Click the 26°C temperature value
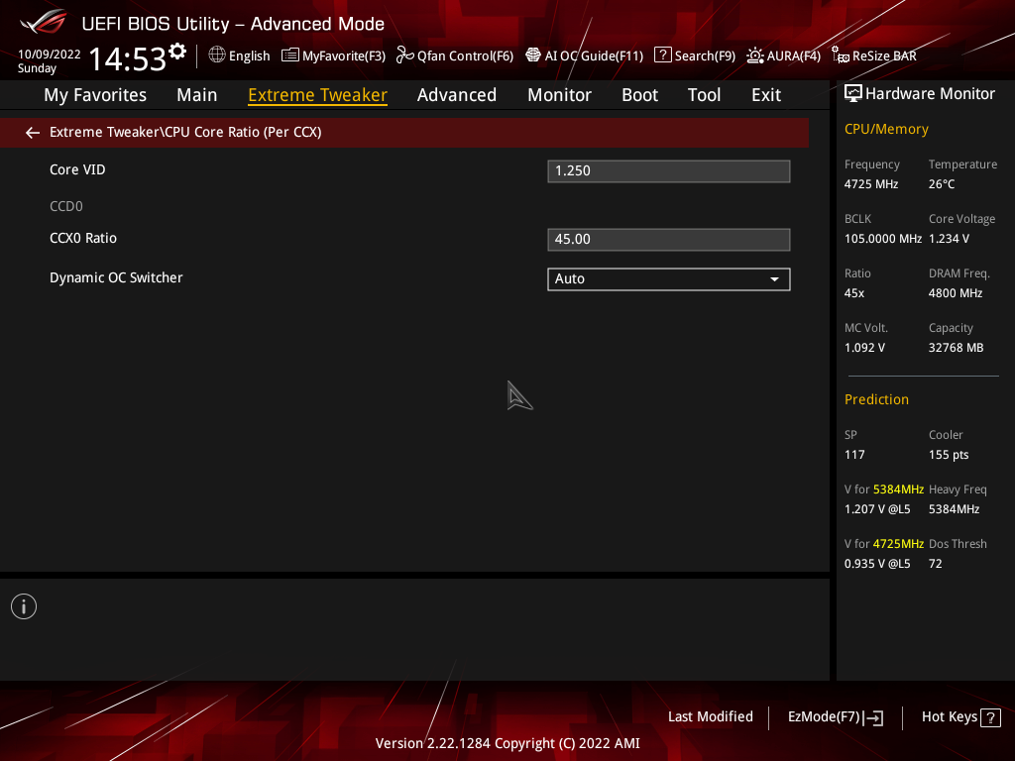 pos(942,184)
